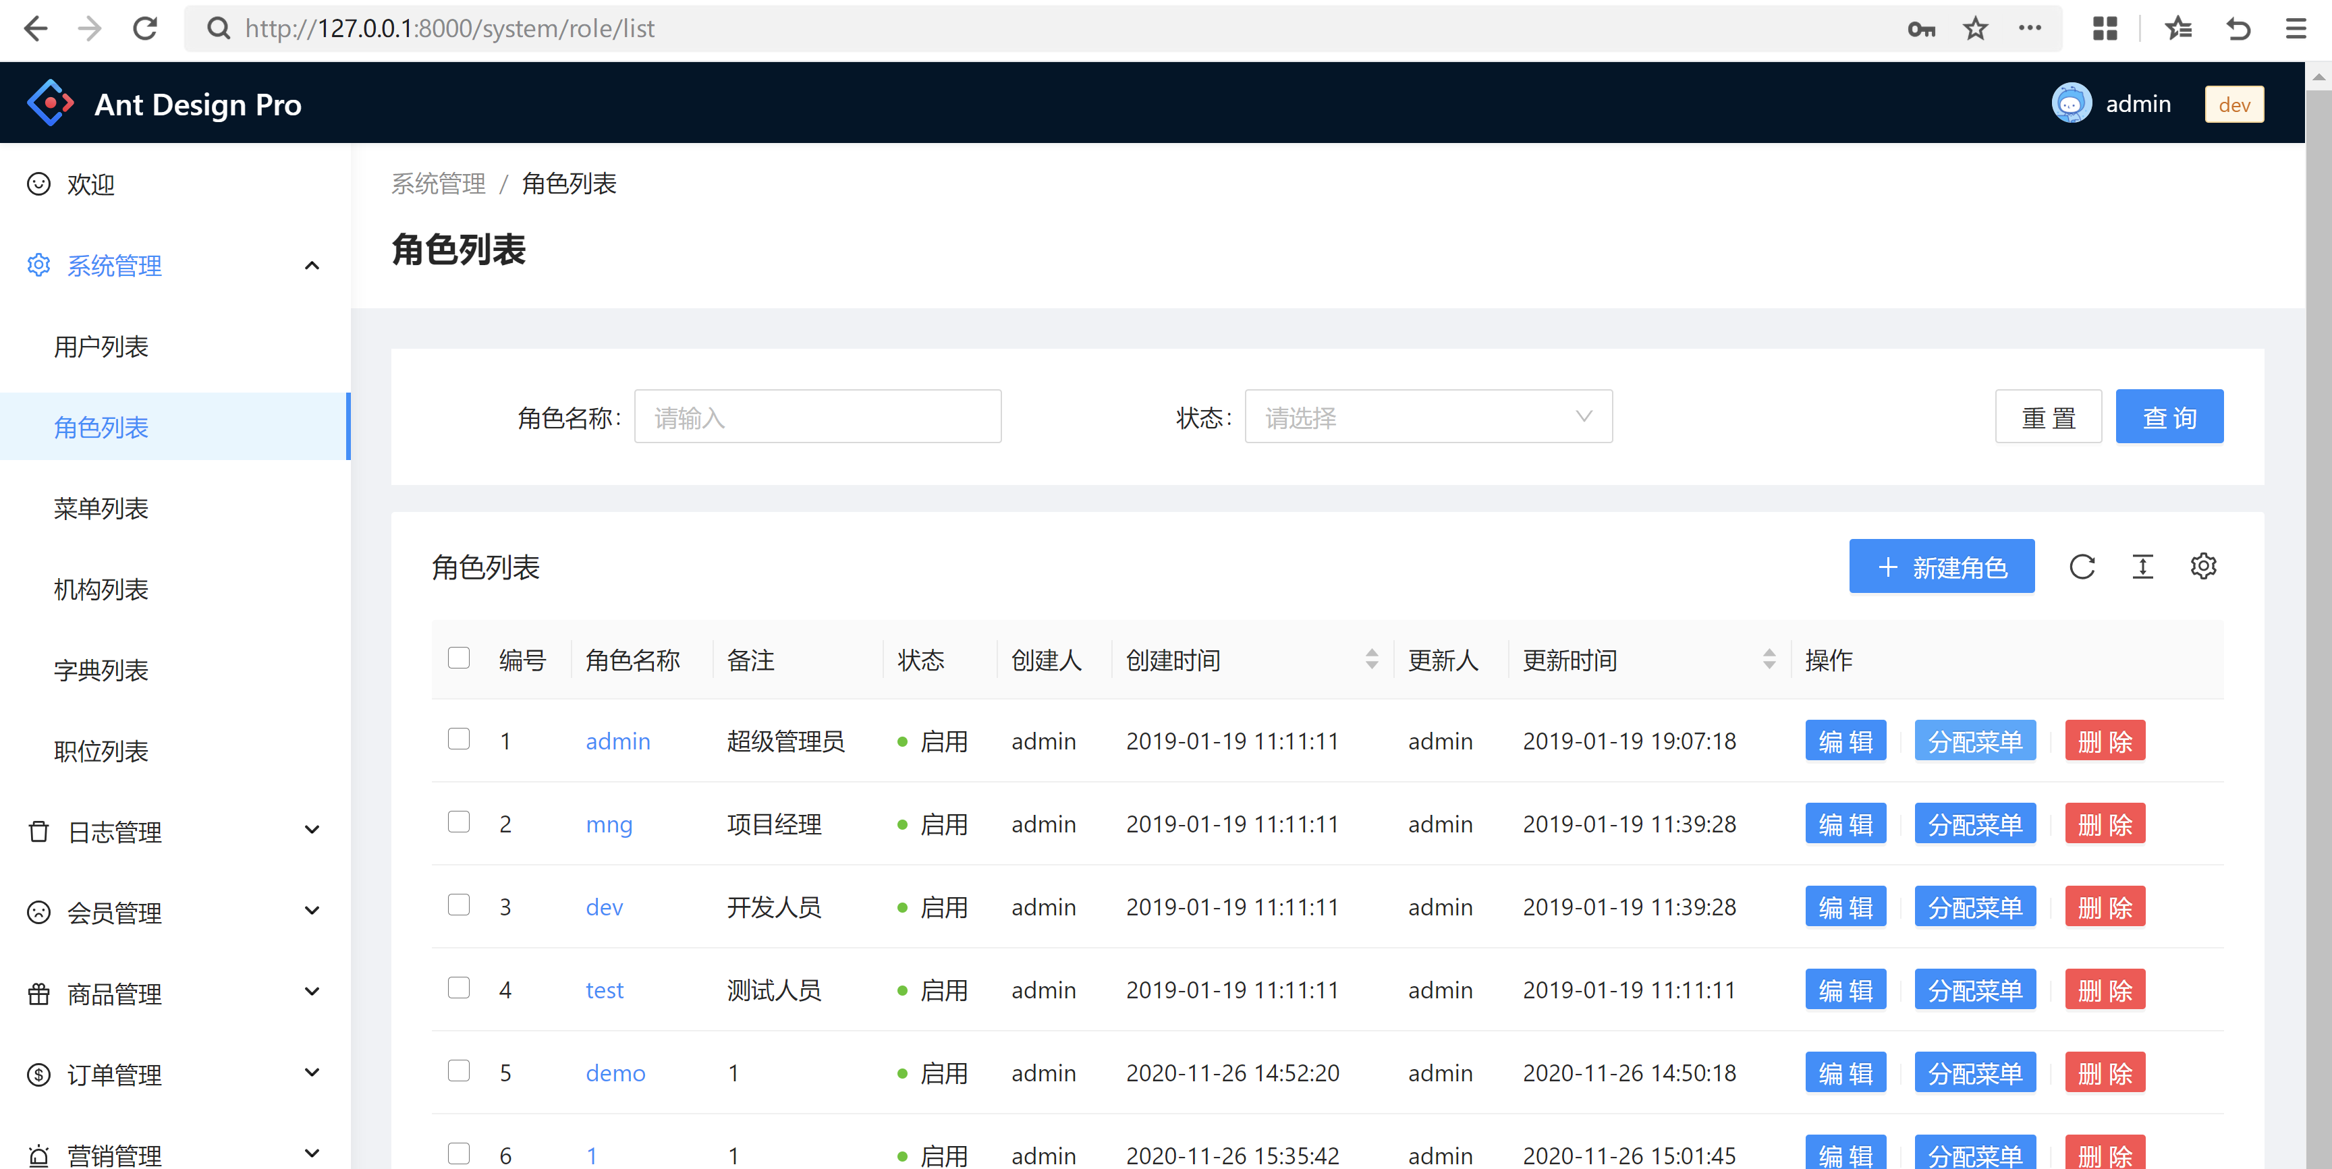Refresh the role table with reload icon
The image size is (2332, 1169).
point(2082,567)
